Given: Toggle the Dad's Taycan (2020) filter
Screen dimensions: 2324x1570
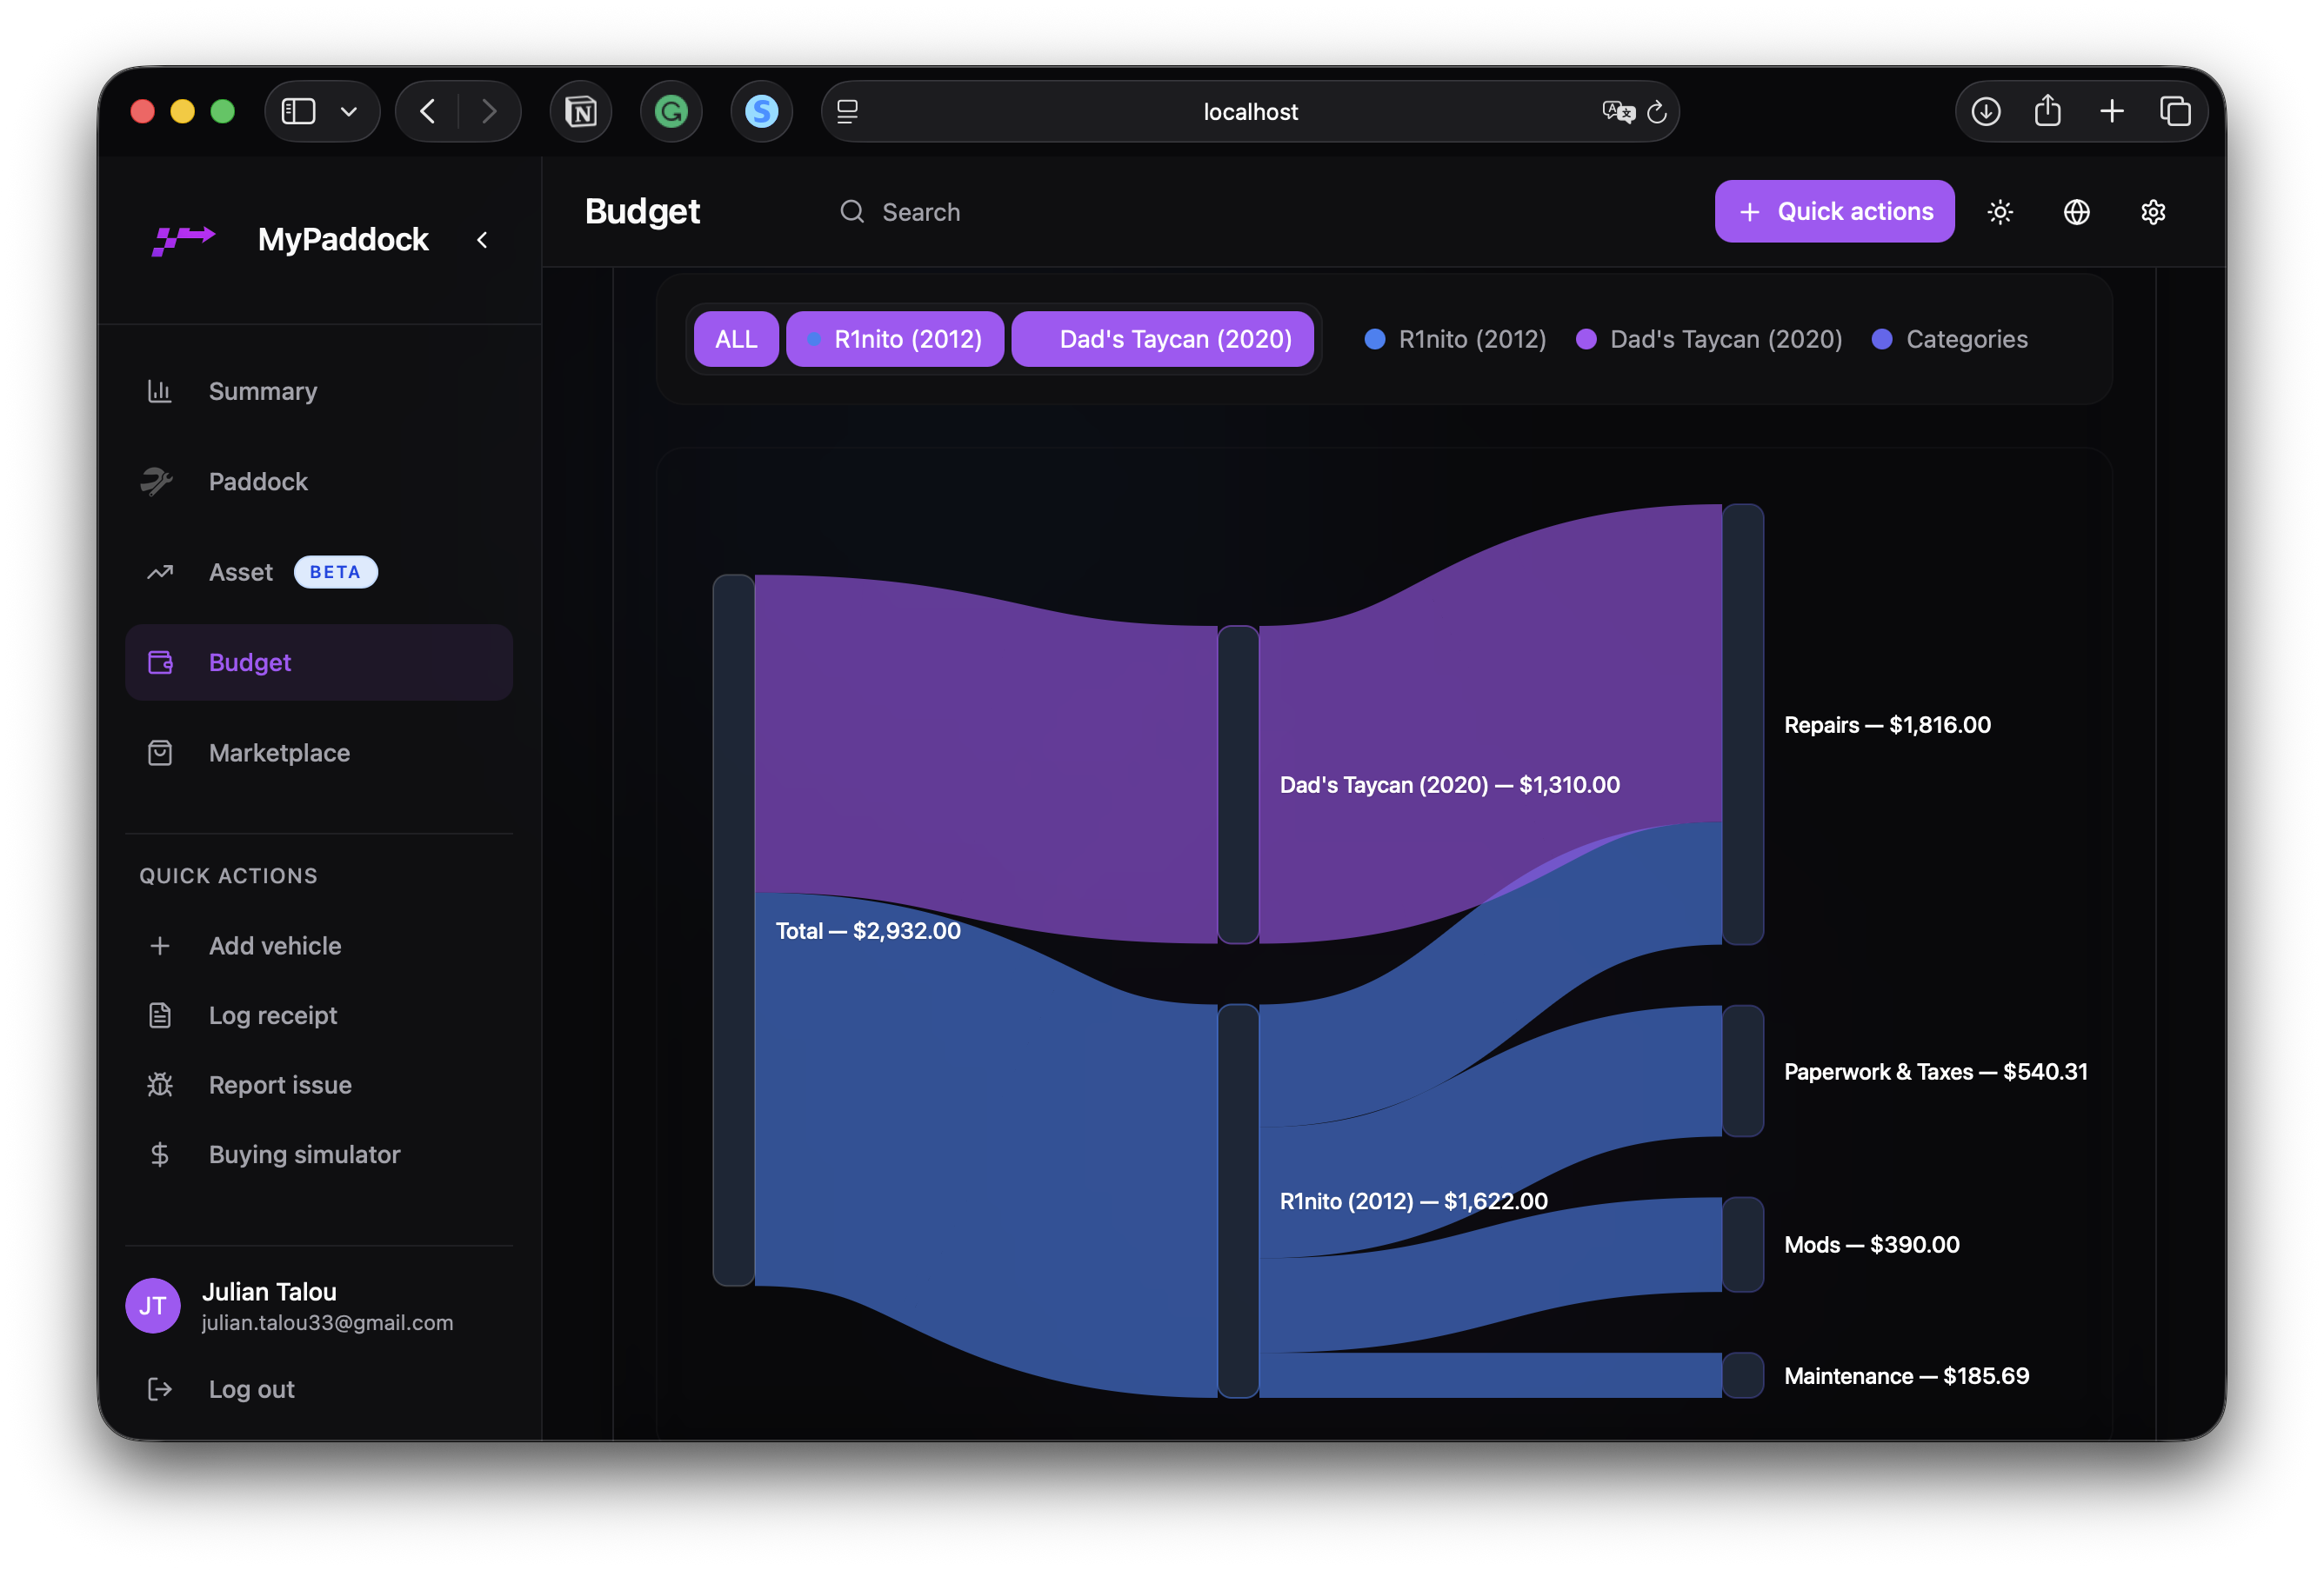Looking at the screenshot, I should point(1163,339).
